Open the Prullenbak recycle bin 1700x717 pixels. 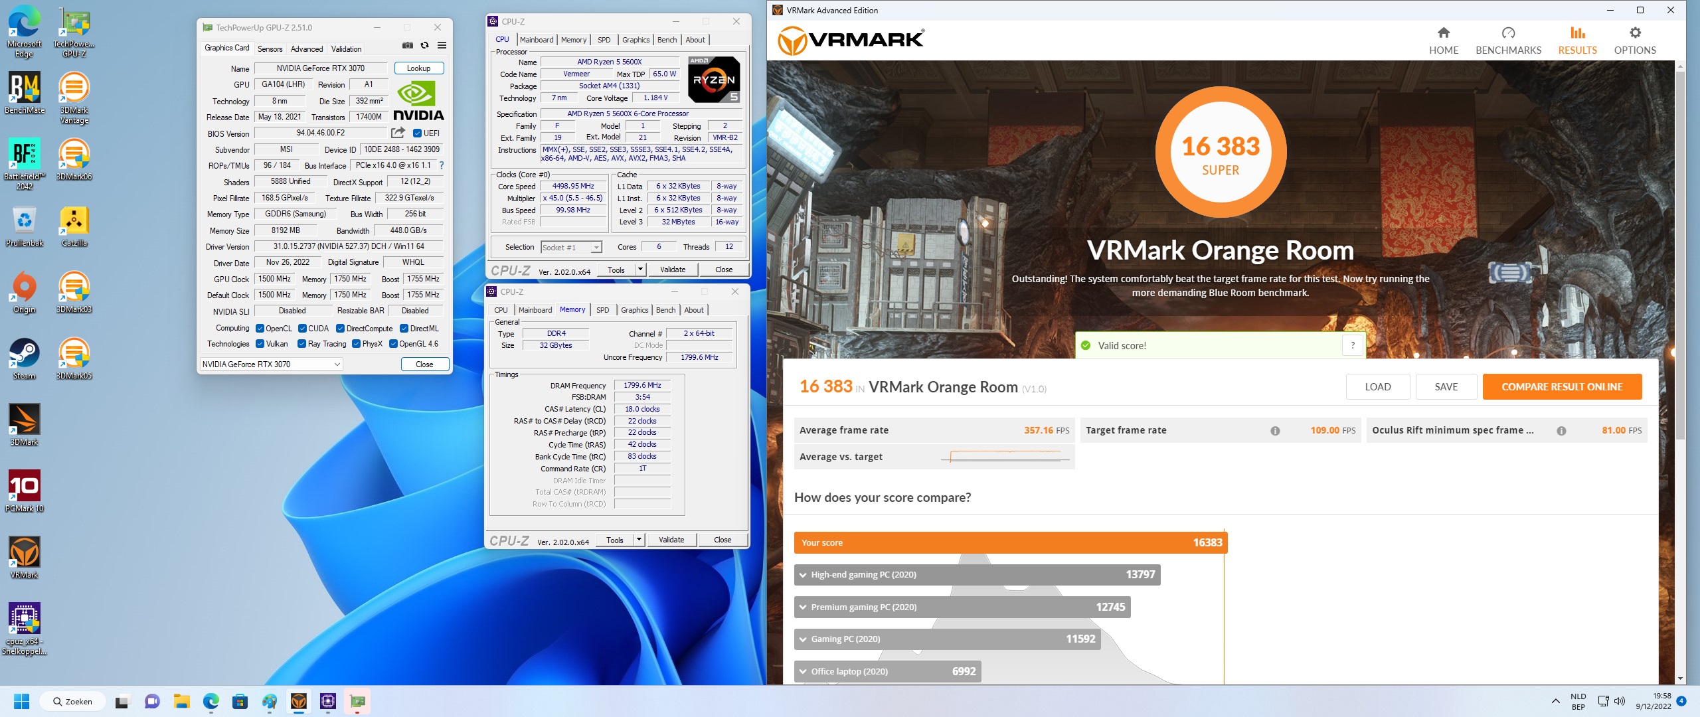[x=24, y=226]
